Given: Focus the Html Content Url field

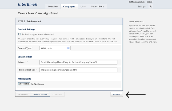Looking at the screenshot, I should pos(78,70).
